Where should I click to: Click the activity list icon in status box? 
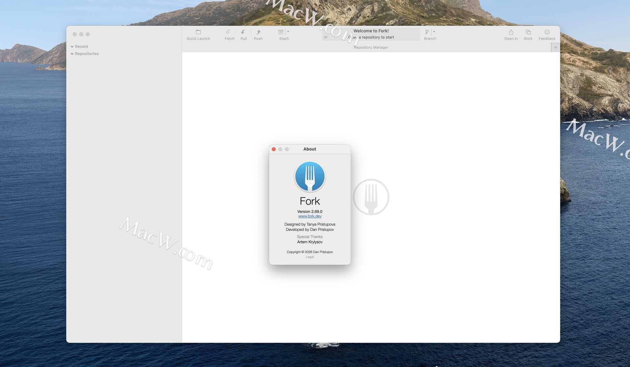point(325,37)
